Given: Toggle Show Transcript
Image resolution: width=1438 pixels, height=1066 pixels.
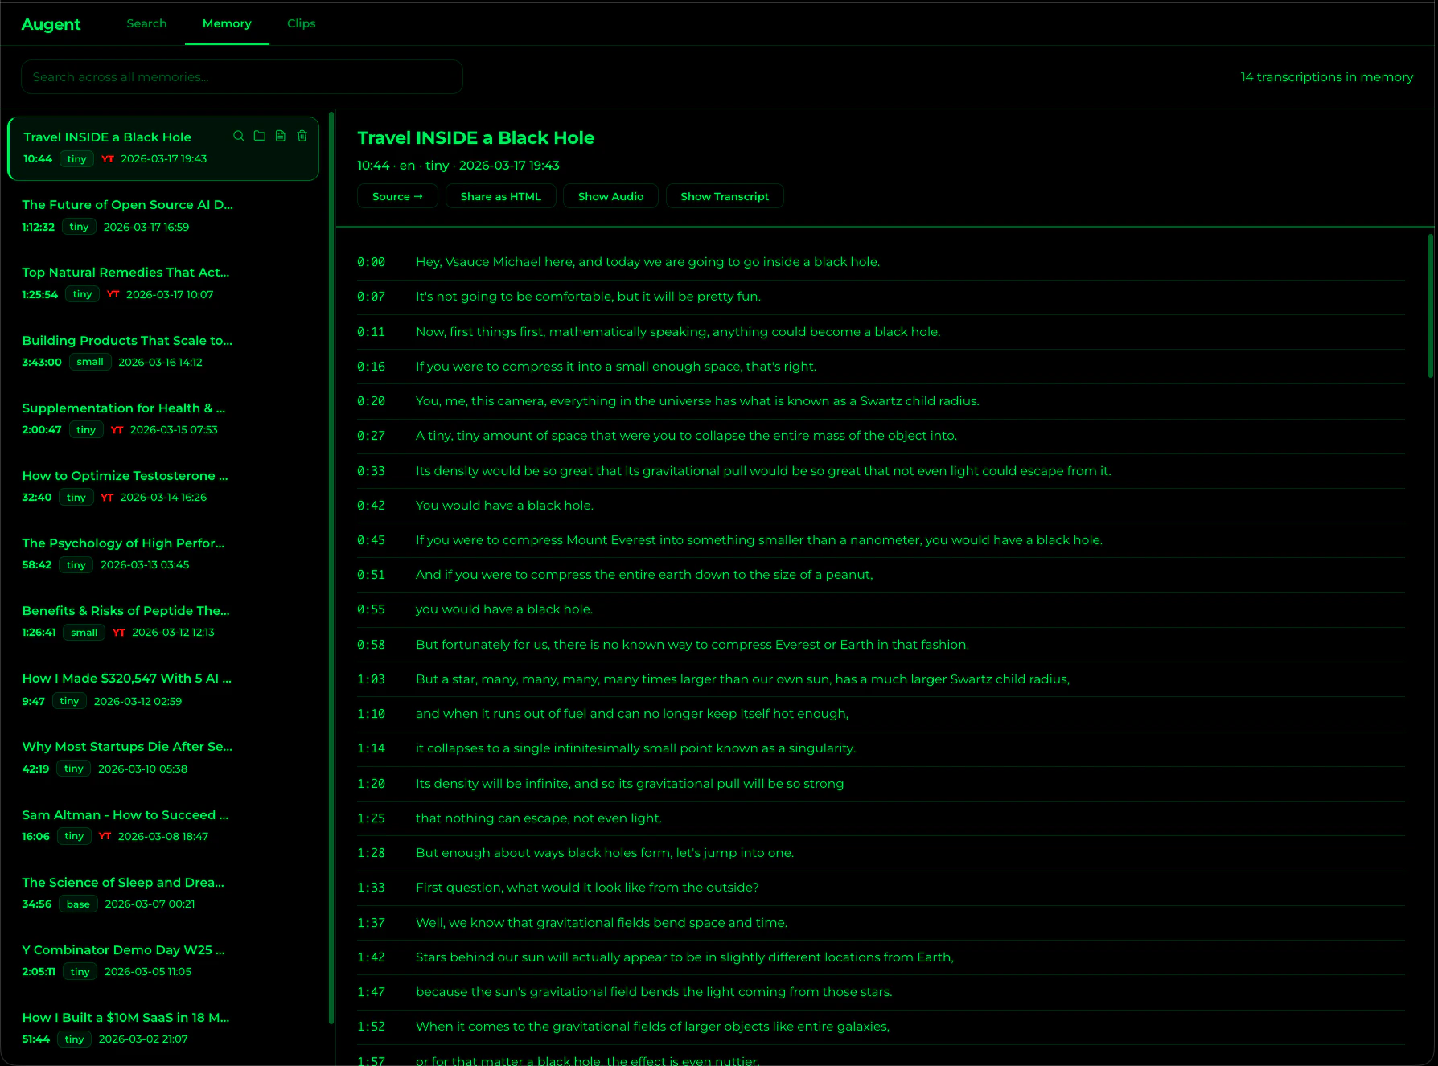Looking at the screenshot, I should 724,195.
